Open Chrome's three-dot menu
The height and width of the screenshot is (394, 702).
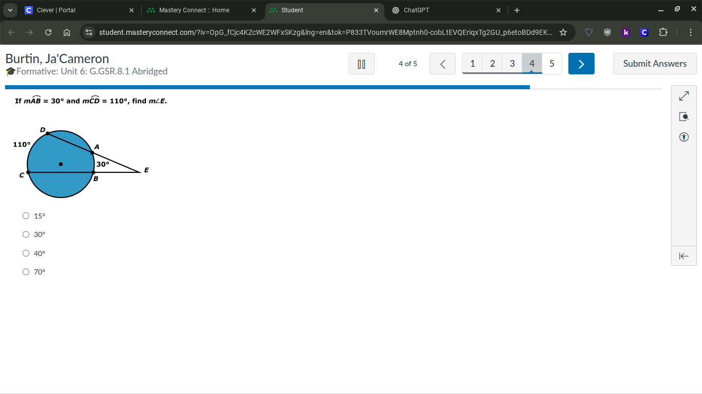click(691, 32)
